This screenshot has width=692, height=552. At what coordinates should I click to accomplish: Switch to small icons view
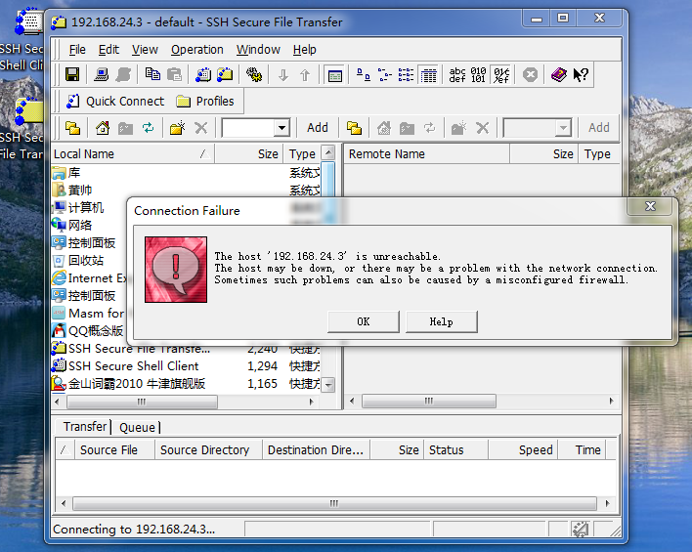(x=385, y=75)
